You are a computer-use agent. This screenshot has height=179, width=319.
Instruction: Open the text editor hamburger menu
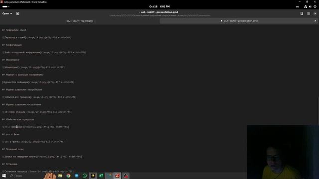point(309,13)
